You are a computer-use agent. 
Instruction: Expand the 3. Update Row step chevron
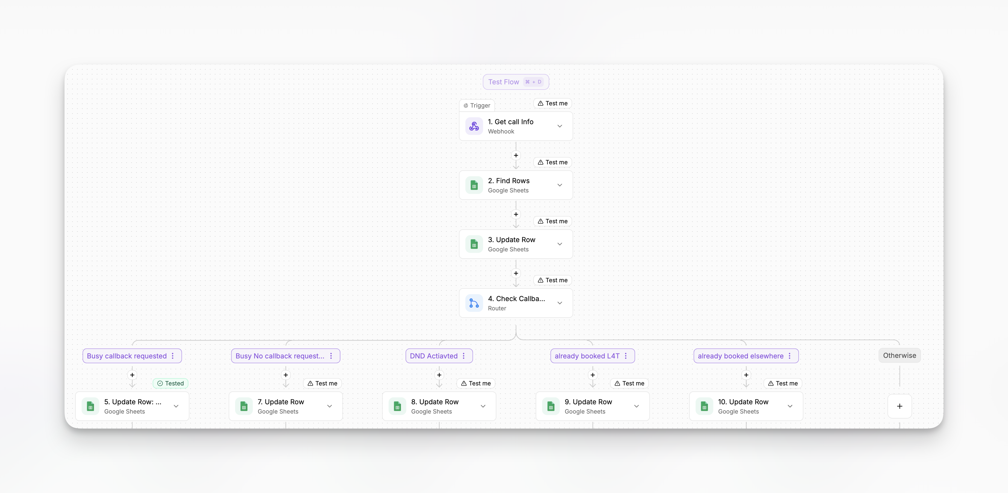pyautogui.click(x=559, y=244)
